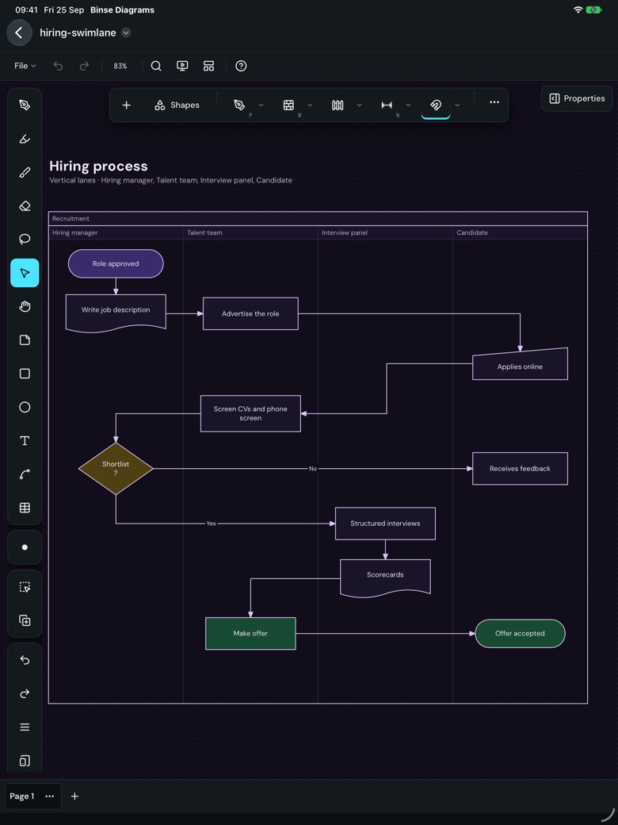
Task: Click the duplicate selection icon
Action: [25, 620]
